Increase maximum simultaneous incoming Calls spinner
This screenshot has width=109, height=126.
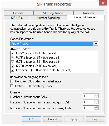96,107
